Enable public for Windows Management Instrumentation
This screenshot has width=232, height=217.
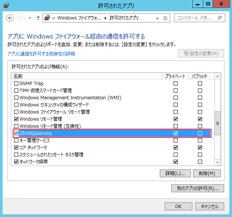200,98
